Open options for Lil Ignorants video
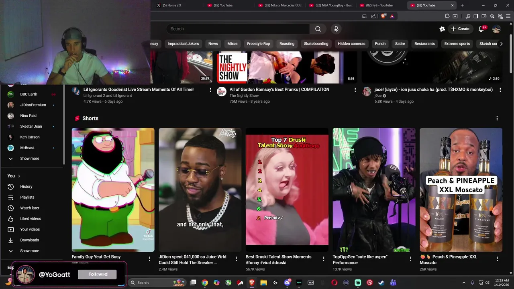This screenshot has height=289, width=514. [x=210, y=90]
